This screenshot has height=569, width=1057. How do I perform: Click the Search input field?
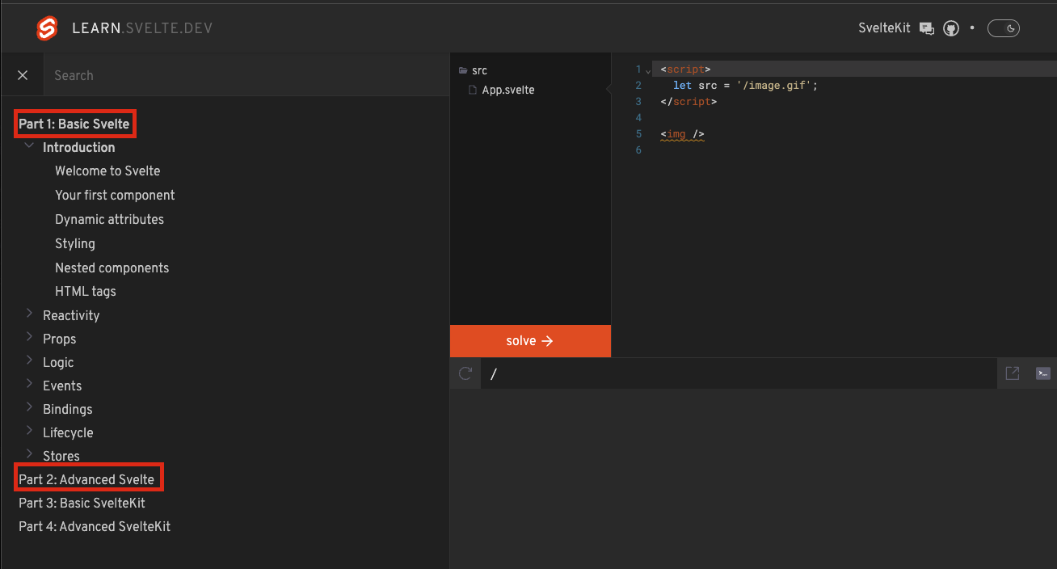(246, 75)
